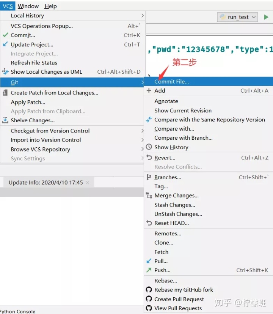273x314 pixels.
Task: Click GitHub icon beside Create Pull Request
Action: click(x=149, y=299)
